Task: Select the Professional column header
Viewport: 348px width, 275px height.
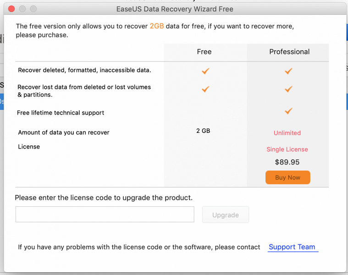Action: (x=289, y=52)
